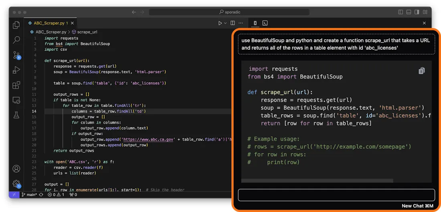Viewport: 441px width, 212px height.
Task: Show errors count in status bar
Action: tap(51, 195)
